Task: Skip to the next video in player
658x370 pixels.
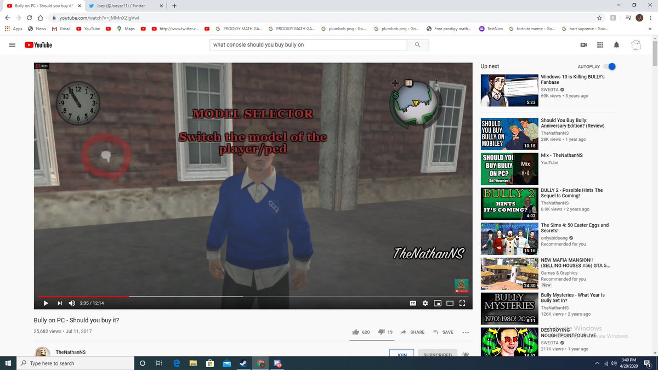Action: (60, 303)
